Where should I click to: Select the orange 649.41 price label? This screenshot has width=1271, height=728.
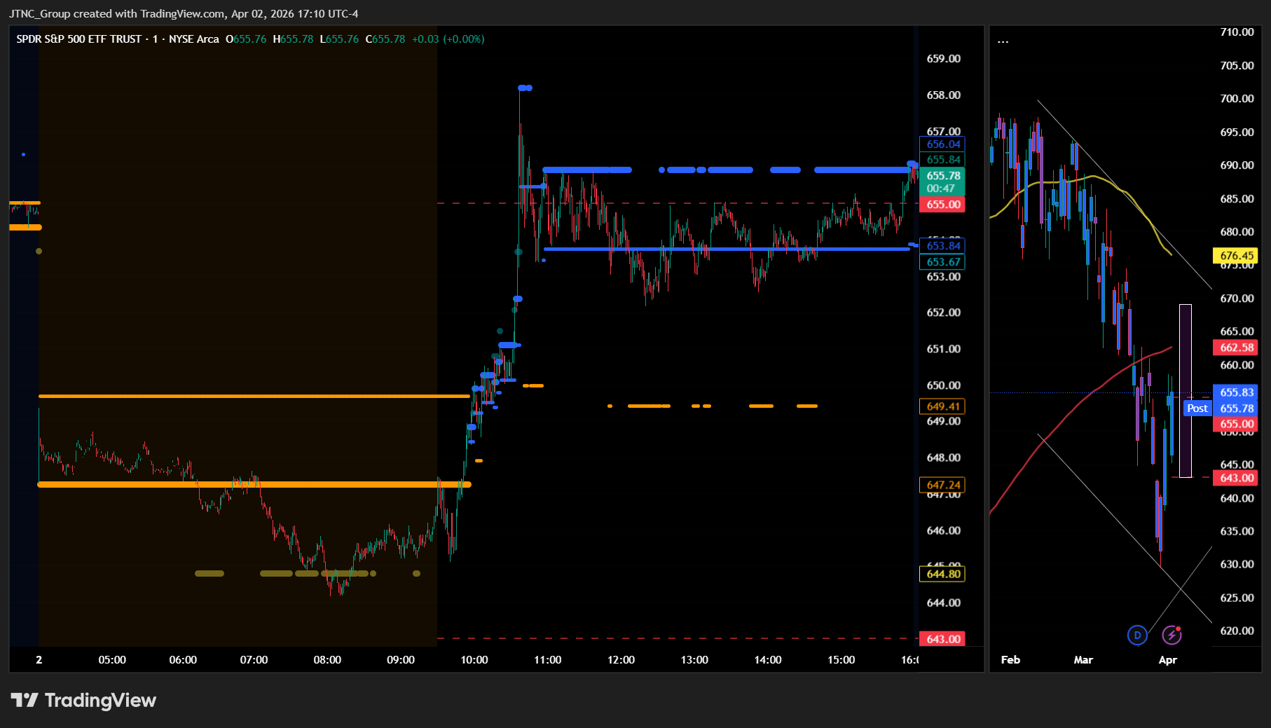pyautogui.click(x=943, y=406)
